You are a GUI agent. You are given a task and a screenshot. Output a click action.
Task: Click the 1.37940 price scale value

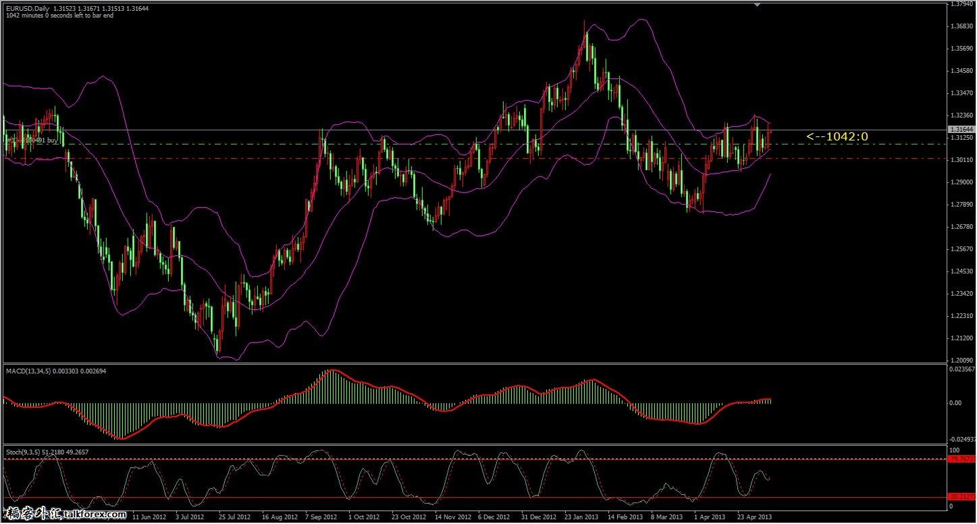pos(961,4)
